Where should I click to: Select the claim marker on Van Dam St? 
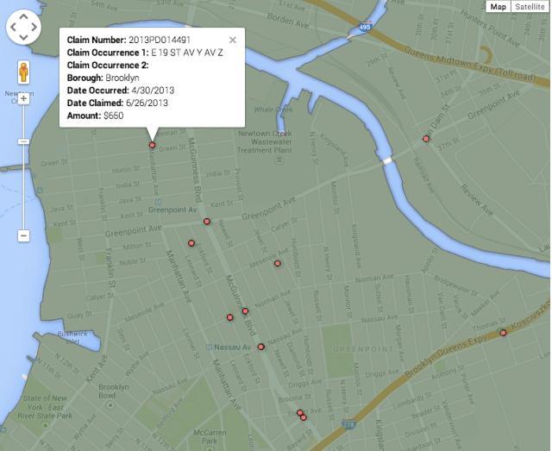pyautogui.click(x=426, y=139)
